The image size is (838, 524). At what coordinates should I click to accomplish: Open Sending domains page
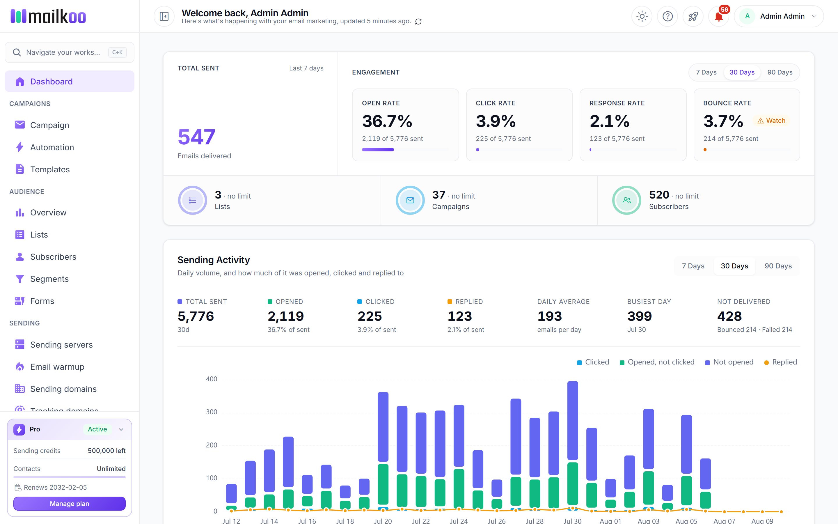(x=70, y=389)
